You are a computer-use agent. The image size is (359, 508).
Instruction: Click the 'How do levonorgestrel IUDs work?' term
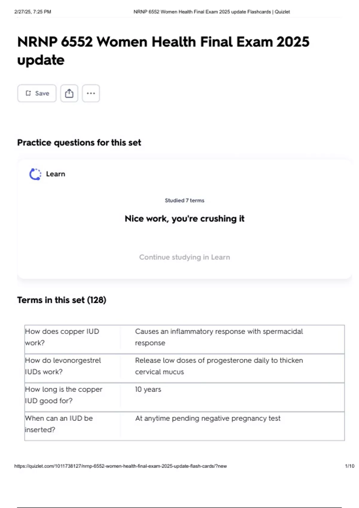tap(63, 366)
